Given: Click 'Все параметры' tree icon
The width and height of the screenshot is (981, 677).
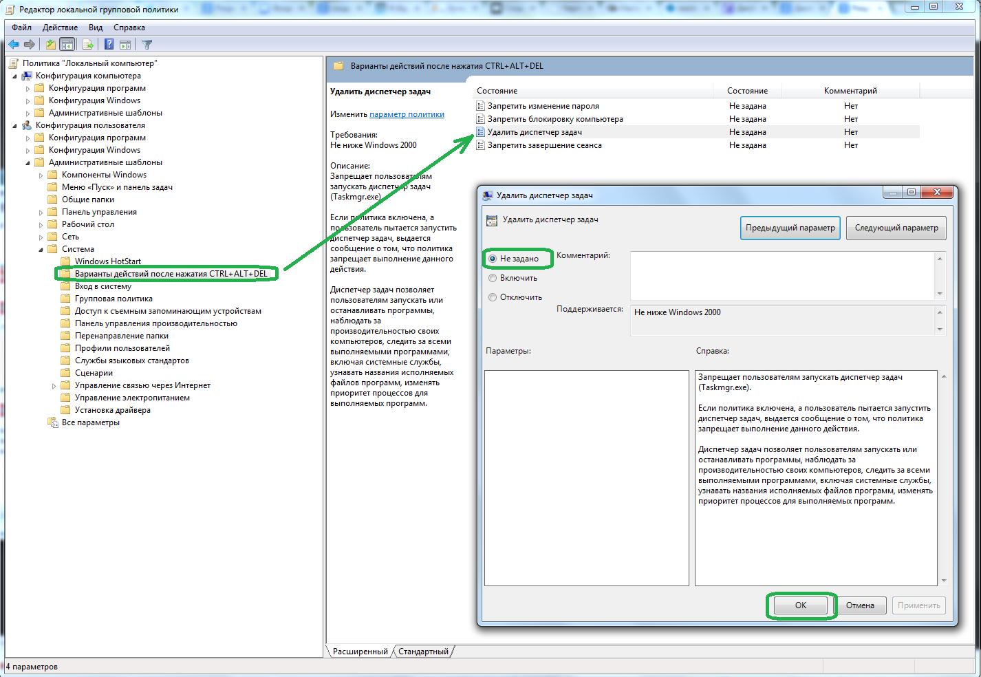Looking at the screenshot, I should pyautogui.click(x=52, y=422).
